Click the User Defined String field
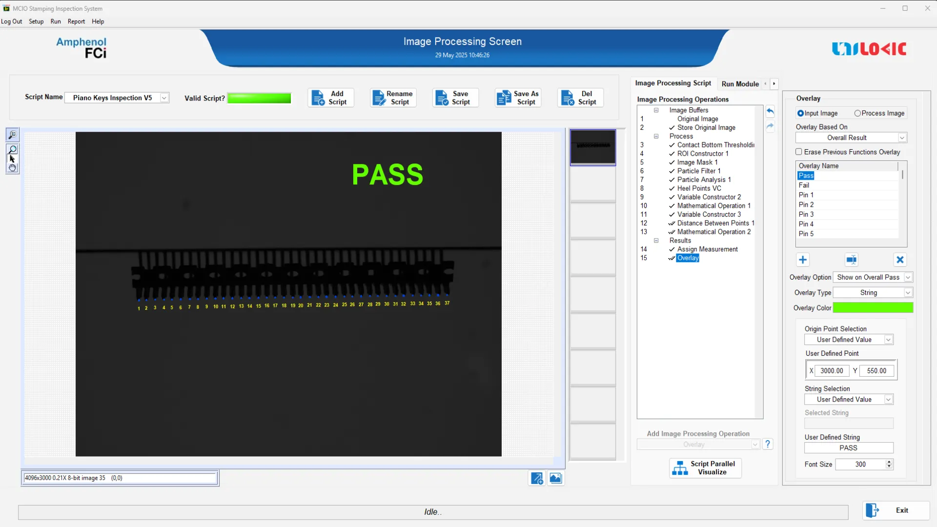 848,448
